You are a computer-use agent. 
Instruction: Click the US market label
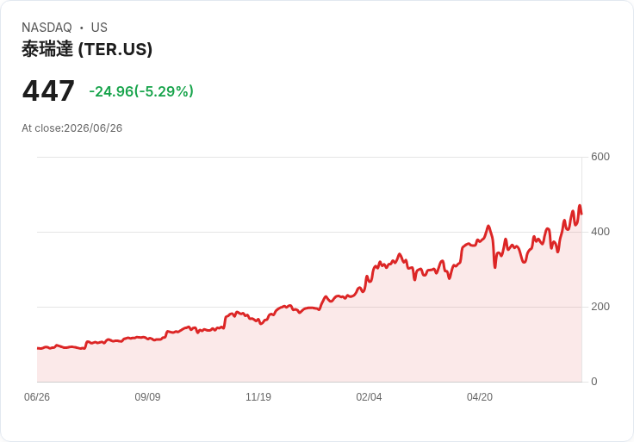click(99, 28)
